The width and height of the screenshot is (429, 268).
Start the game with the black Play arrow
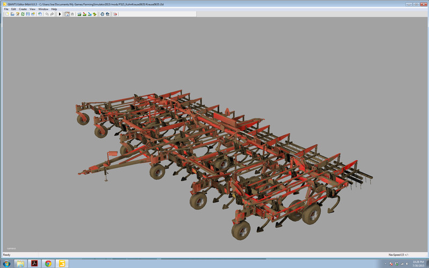point(60,14)
